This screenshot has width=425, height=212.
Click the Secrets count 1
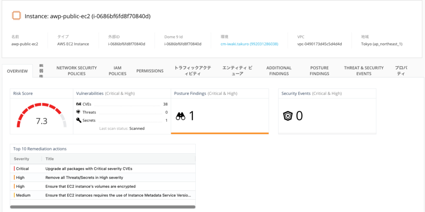[x=166, y=120]
